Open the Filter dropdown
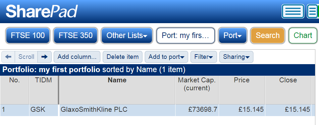The width and height of the screenshot is (319, 125). click(x=204, y=57)
